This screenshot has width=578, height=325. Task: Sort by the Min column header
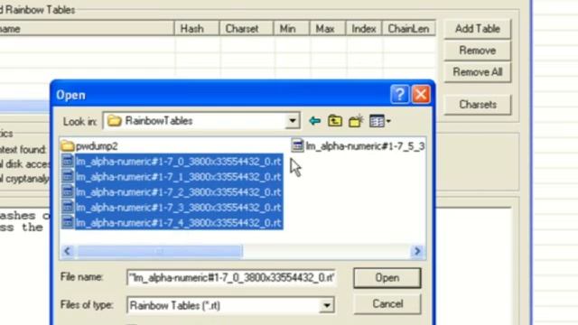[x=291, y=29]
